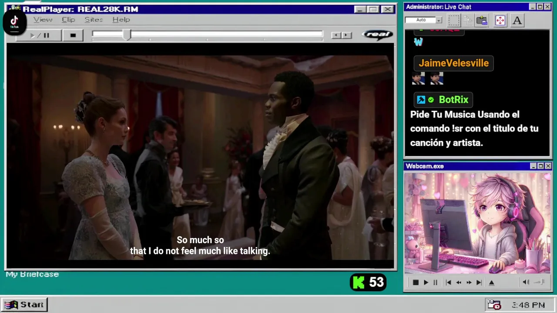Seek backward with RealPlayer left arrow button
The width and height of the screenshot is (557, 313).
(x=336, y=35)
